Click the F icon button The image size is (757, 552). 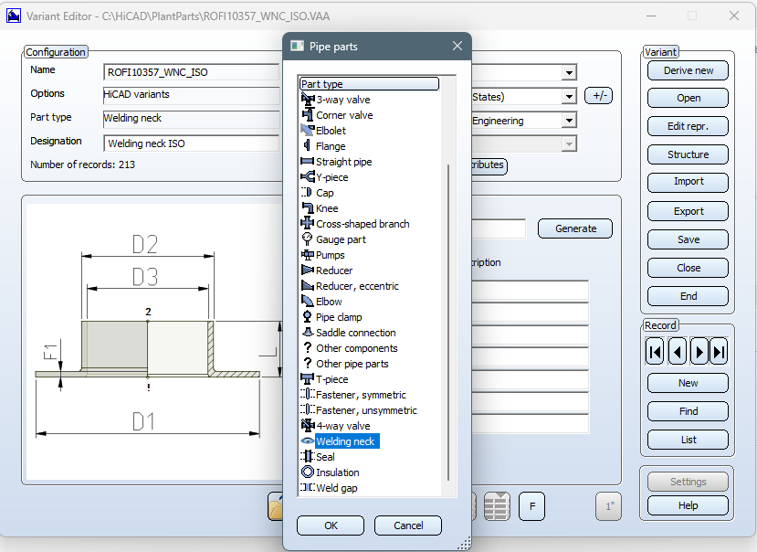[531, 505]
